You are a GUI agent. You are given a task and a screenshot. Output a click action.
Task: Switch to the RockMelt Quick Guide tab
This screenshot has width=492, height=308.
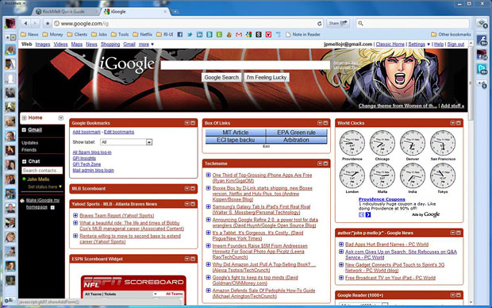(65, 12)
